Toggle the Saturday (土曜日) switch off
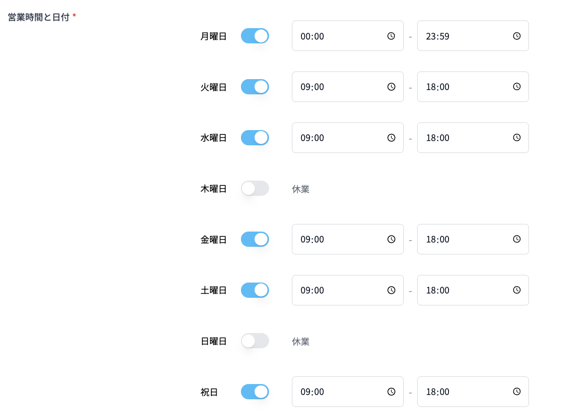This screenshot has height=415, width=579. pos(255,290)
